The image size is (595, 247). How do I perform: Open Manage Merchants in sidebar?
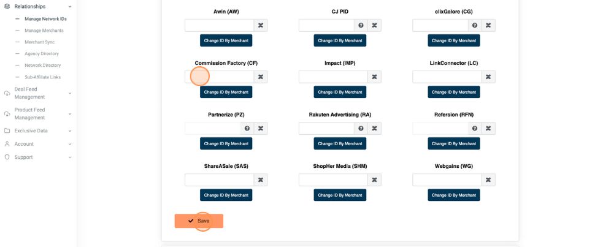[x=44, y=31]
